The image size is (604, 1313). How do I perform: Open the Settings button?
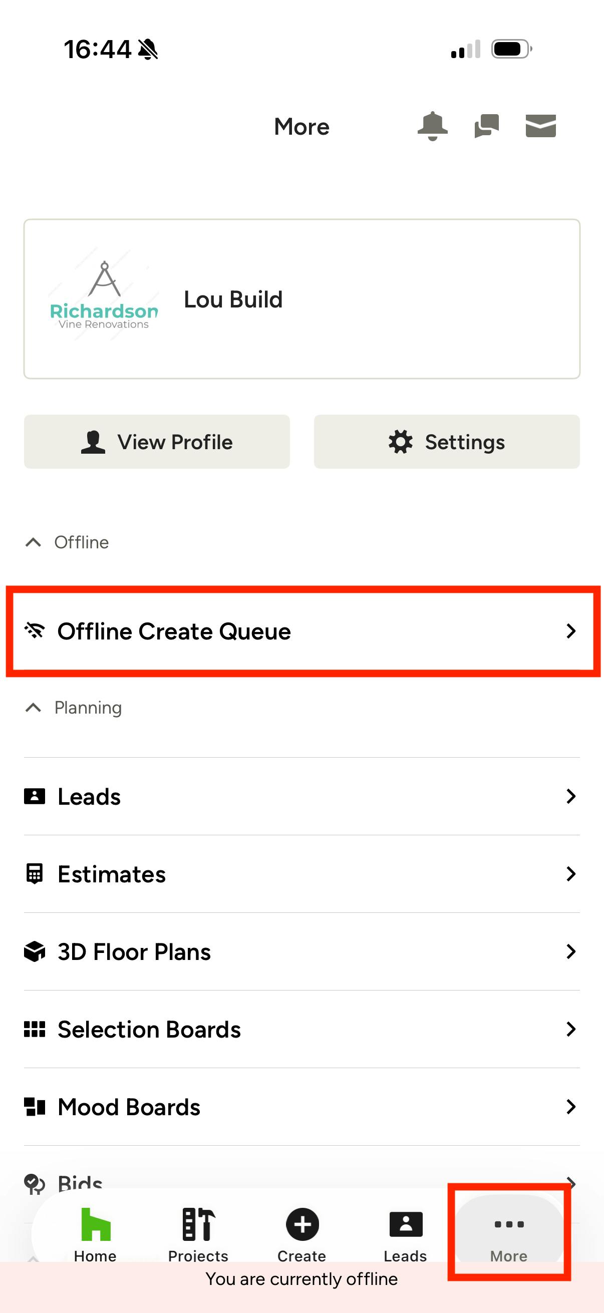pyautogui.click(x=447, y=442)
